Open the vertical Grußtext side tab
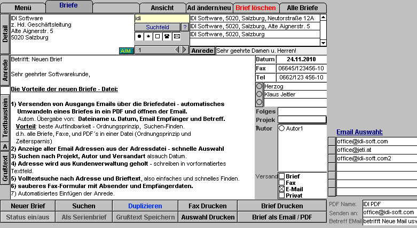The height and width of the screenshot is (228, 417). 5,168
